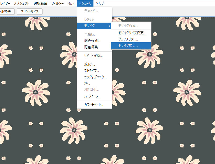This screenshot has height=164, width=215.
Task: Select ストライプ... menu entry
Action: 91,71
